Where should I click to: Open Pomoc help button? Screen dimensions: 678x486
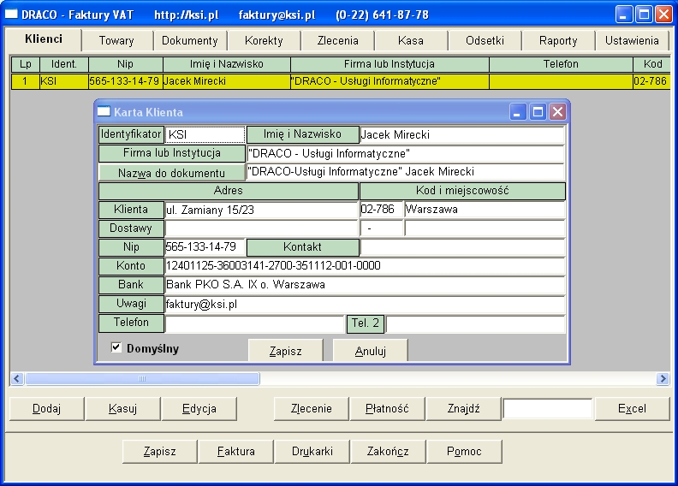(x=464, y=452)
